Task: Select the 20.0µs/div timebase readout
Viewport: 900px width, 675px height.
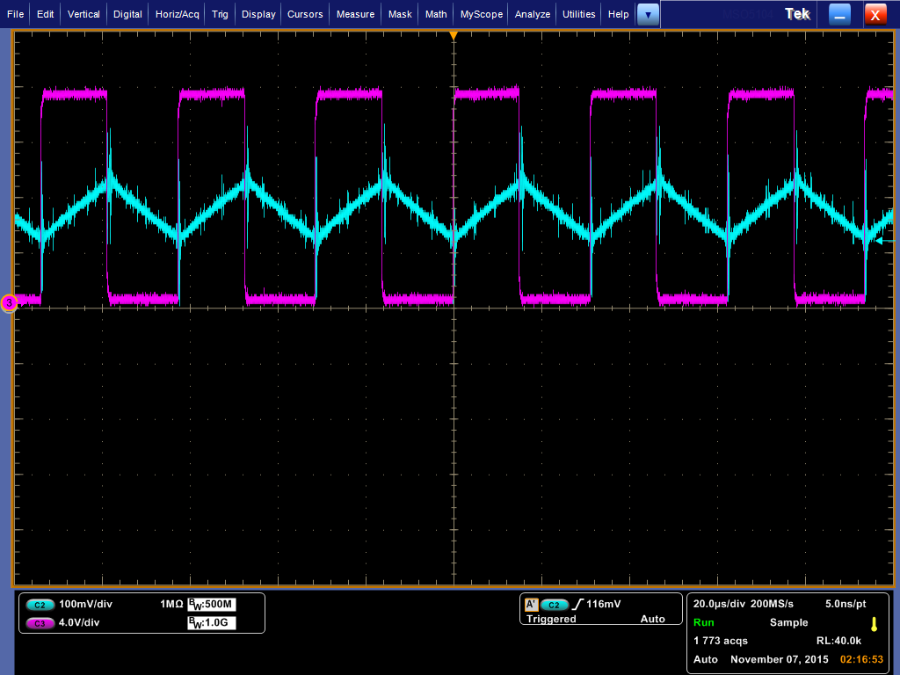Action: pos(719,604)
